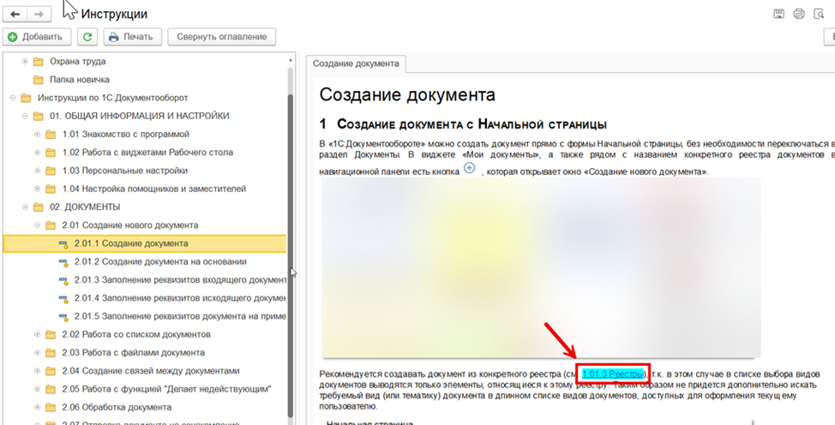Open the 1.01.3 Реестры hyperlink
Image resolution: width=835 pixels, height=425 pixels.
[x=613, y=374]
